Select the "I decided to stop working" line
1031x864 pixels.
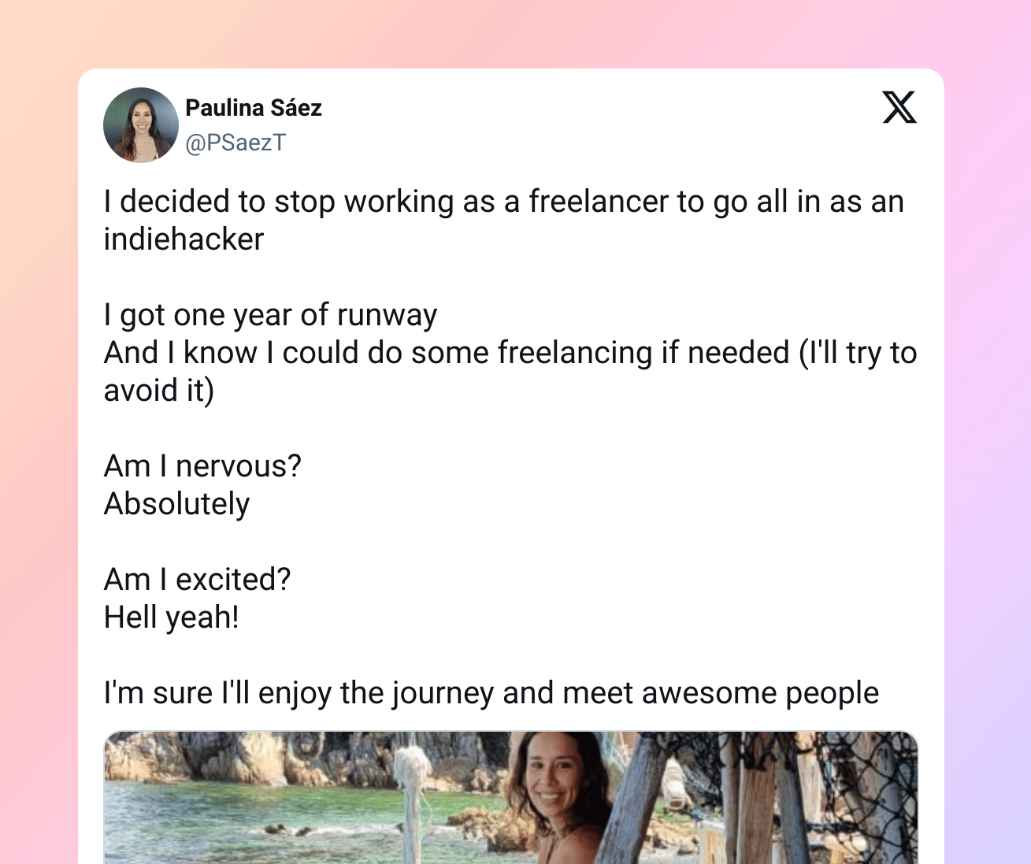(x=504, y=202)
